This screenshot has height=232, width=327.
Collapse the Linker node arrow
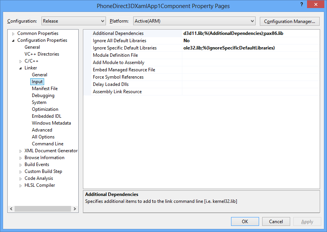coord(21,68)
